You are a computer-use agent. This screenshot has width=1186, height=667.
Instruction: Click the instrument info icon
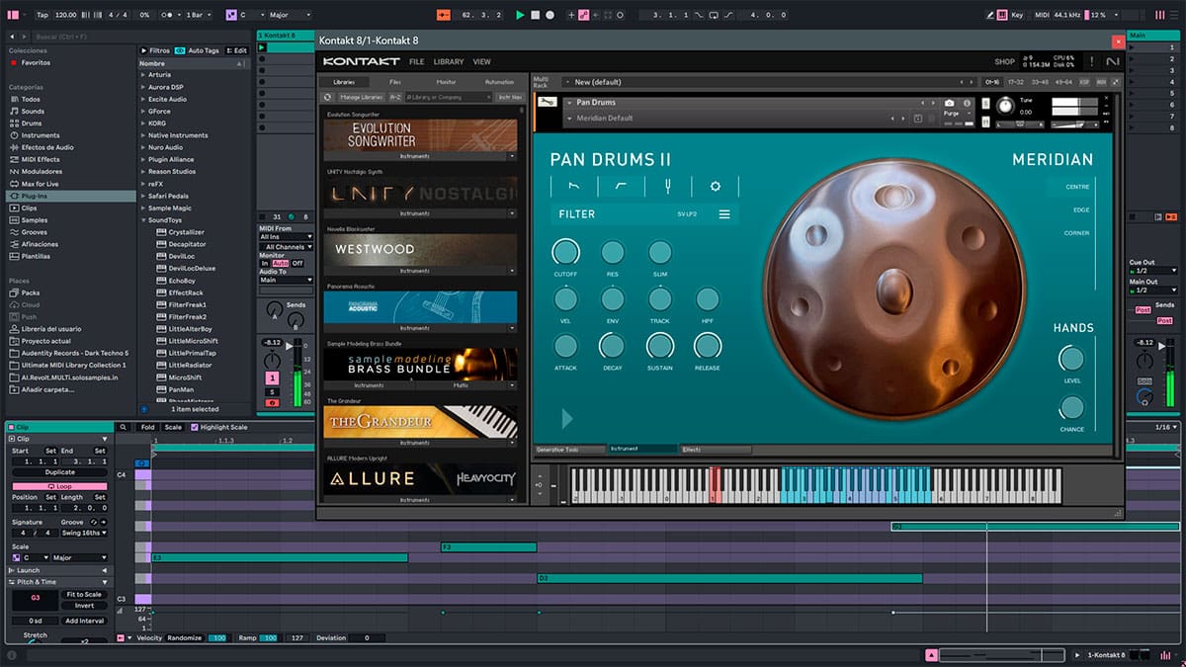(x=967, y=103)
